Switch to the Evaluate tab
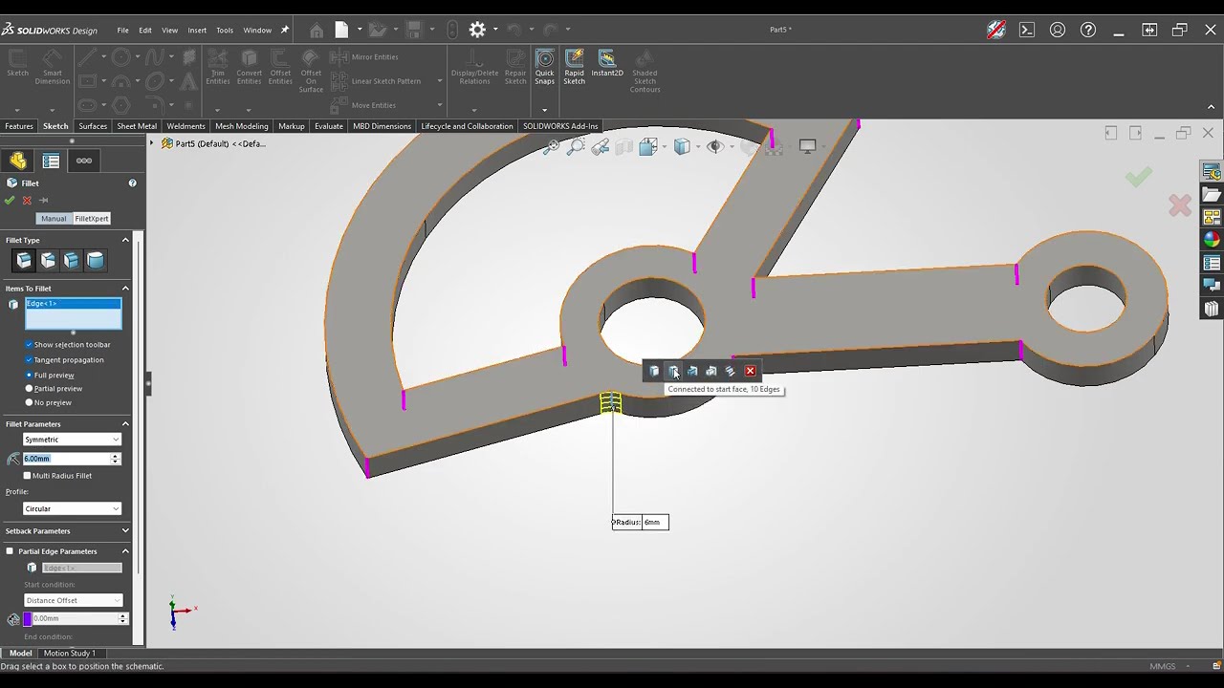 point(329,126)
